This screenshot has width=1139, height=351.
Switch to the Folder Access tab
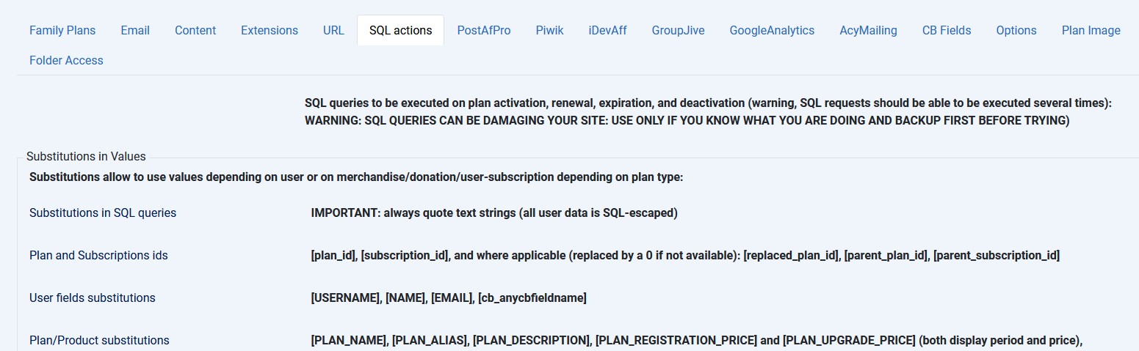coord(66,60)
